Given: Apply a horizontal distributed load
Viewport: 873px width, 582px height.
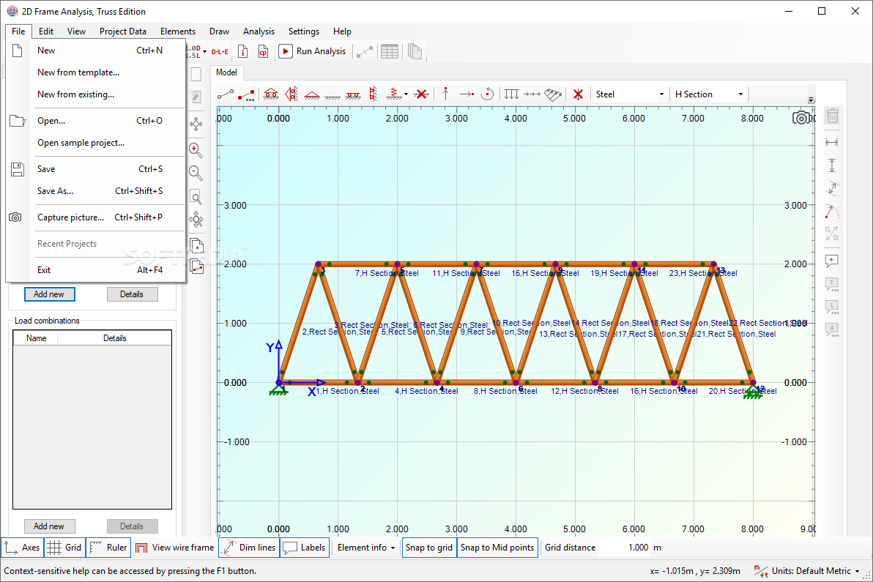Looking at the screenshot, I should pos(532,94).
